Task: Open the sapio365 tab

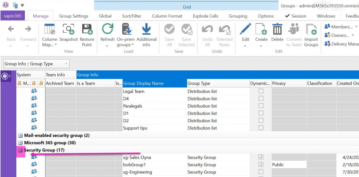Action: pyautogui.click(x=13, y=16)
